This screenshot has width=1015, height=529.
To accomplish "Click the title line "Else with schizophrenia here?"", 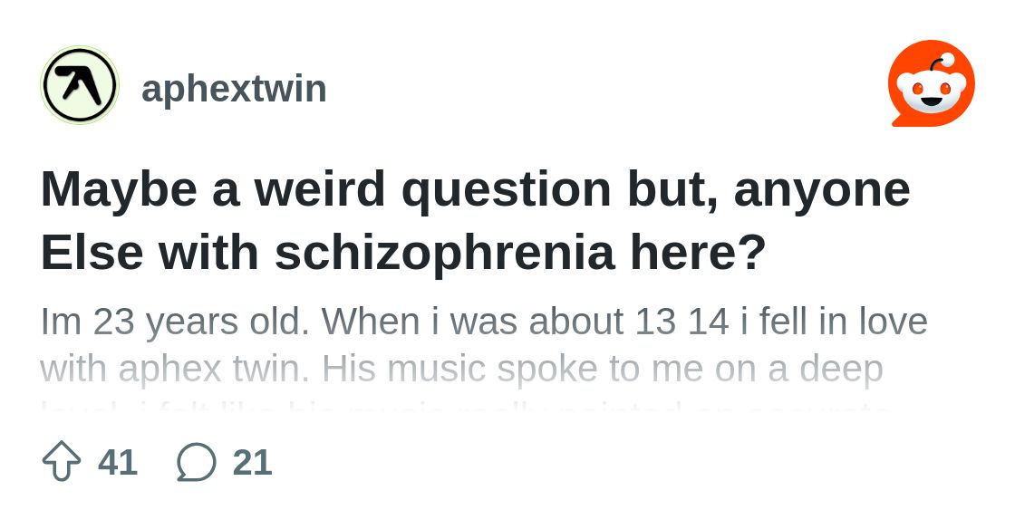I will point(403,254).
